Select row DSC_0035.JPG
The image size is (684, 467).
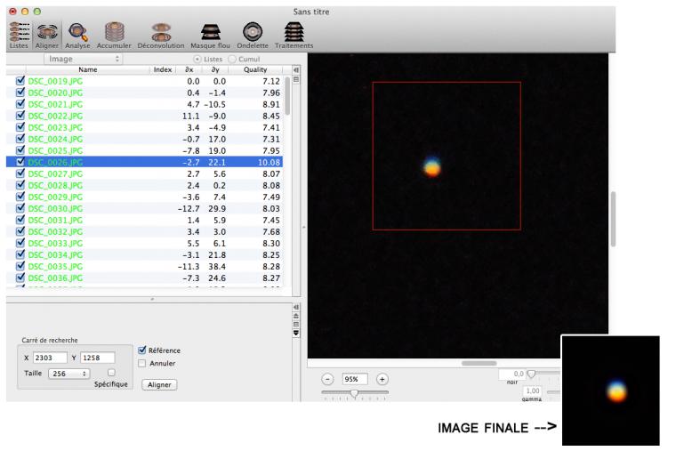click(144, 266)
